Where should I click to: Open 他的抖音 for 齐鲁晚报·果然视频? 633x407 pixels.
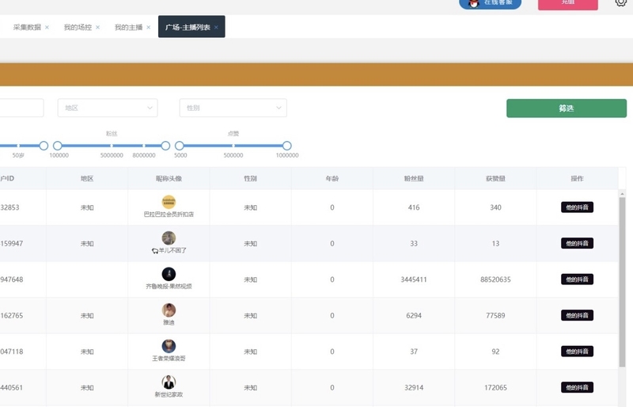point(577,280)
